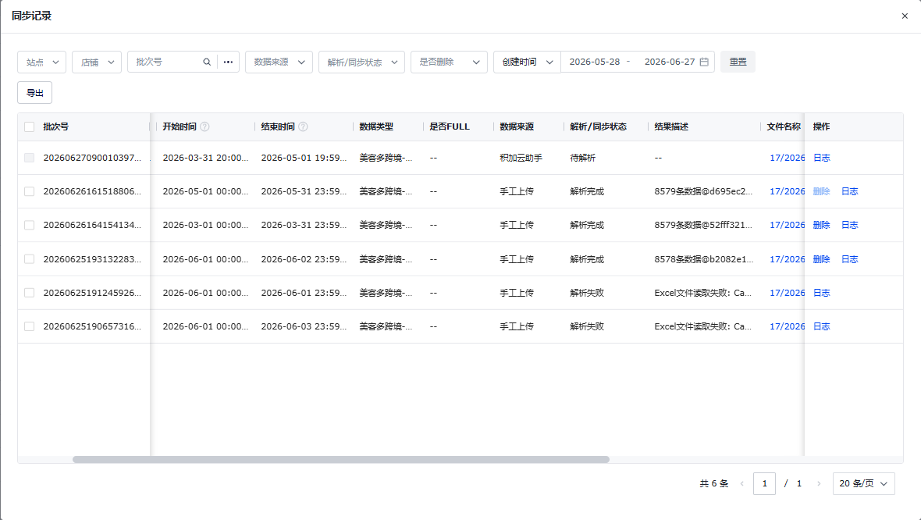
Task: Open file link in 20260626161518806 row
Action: click(x=787, y=191)
